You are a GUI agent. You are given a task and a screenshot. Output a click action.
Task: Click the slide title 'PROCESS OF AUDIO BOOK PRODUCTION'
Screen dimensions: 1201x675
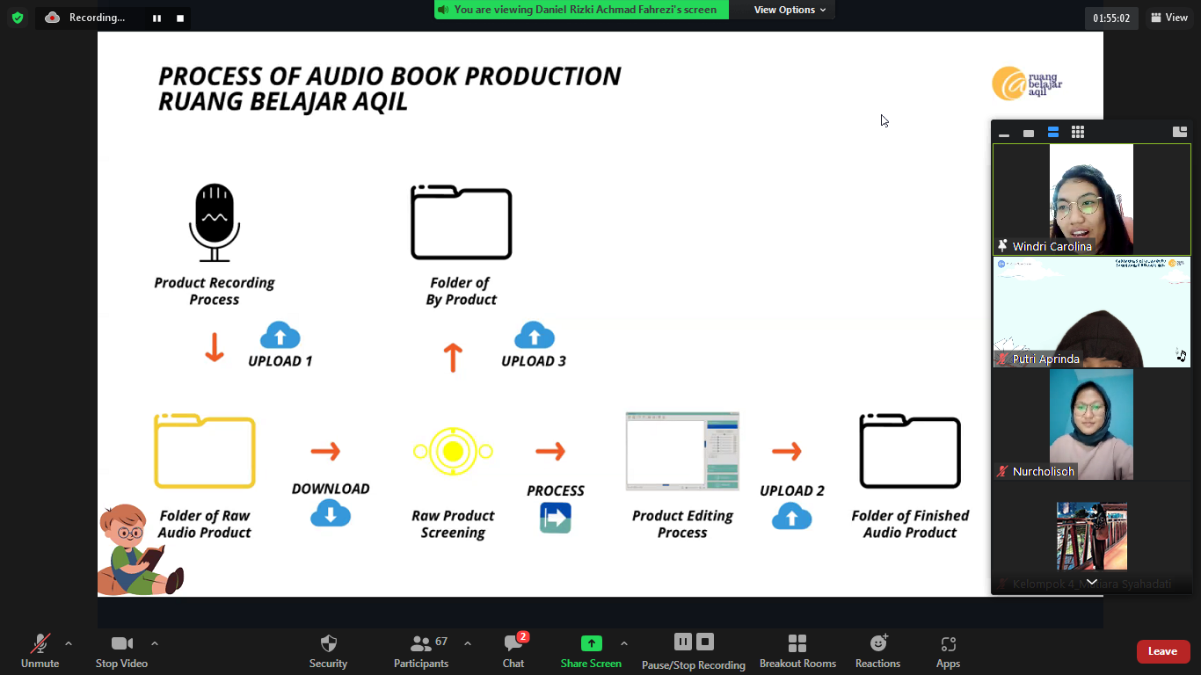(x=389, y=76)
